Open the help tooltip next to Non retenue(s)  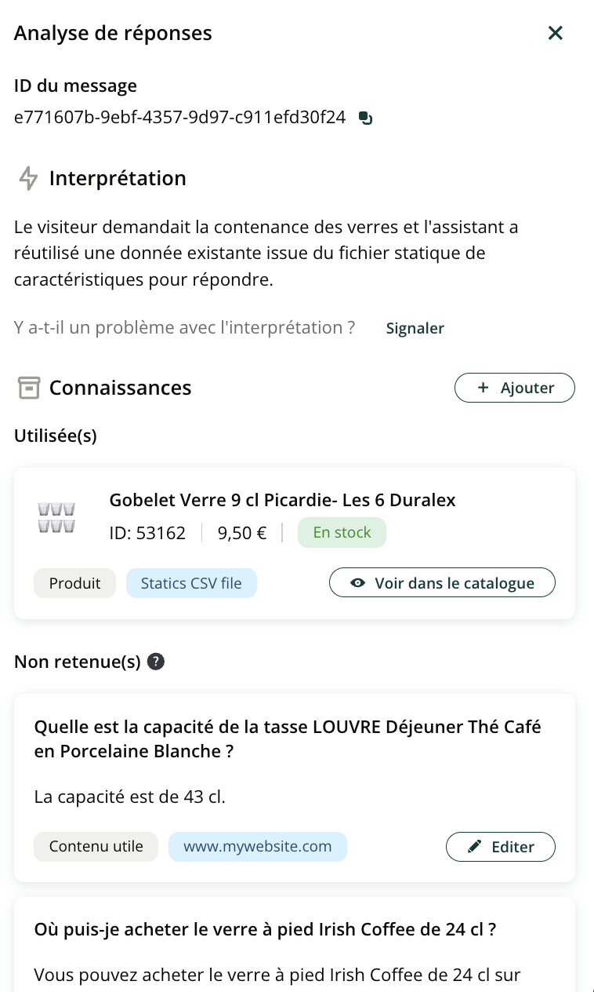pos(156,662)
